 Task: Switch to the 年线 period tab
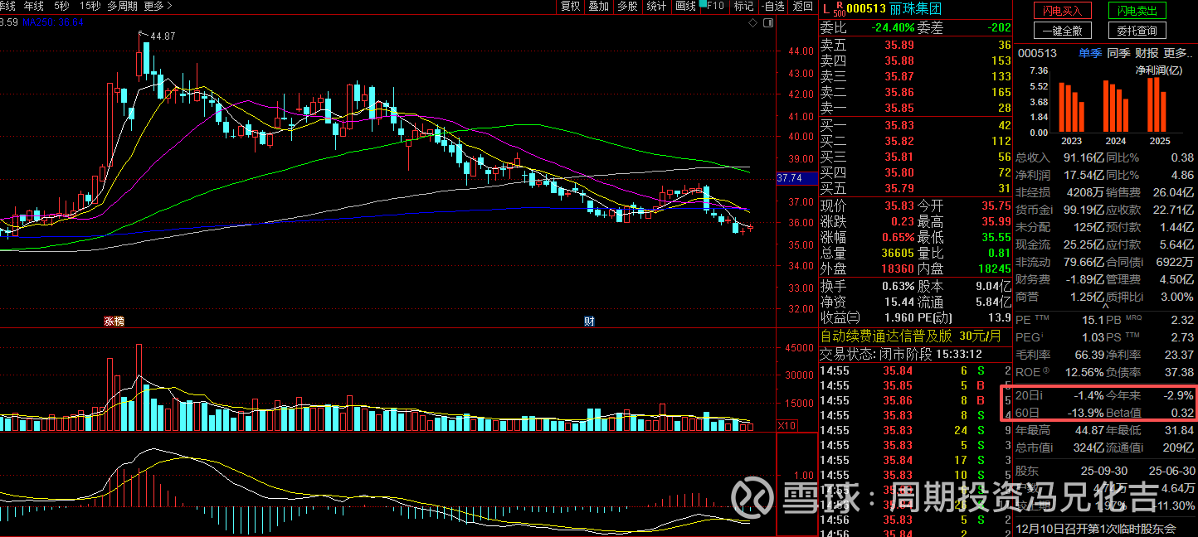point(34,6)
